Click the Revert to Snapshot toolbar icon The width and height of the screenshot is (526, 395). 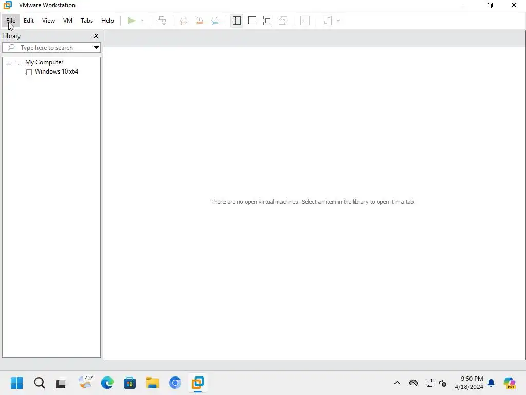click(199, 21)
